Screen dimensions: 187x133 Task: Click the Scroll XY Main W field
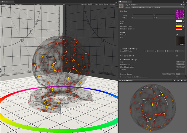click(181, 51)
